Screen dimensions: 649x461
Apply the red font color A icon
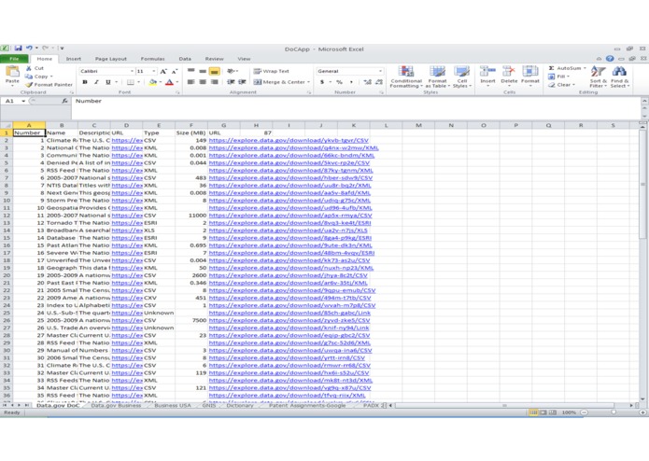(169, 82)
